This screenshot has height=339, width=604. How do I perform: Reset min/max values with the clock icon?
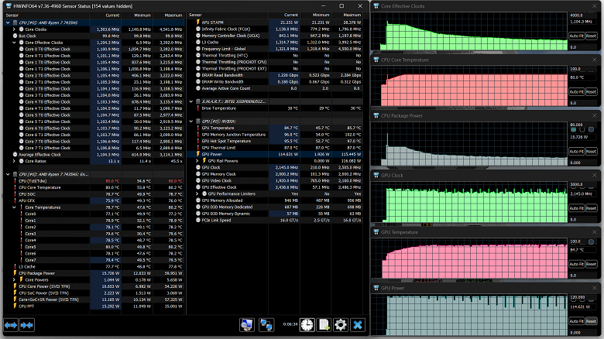click(x=307, y=325)
